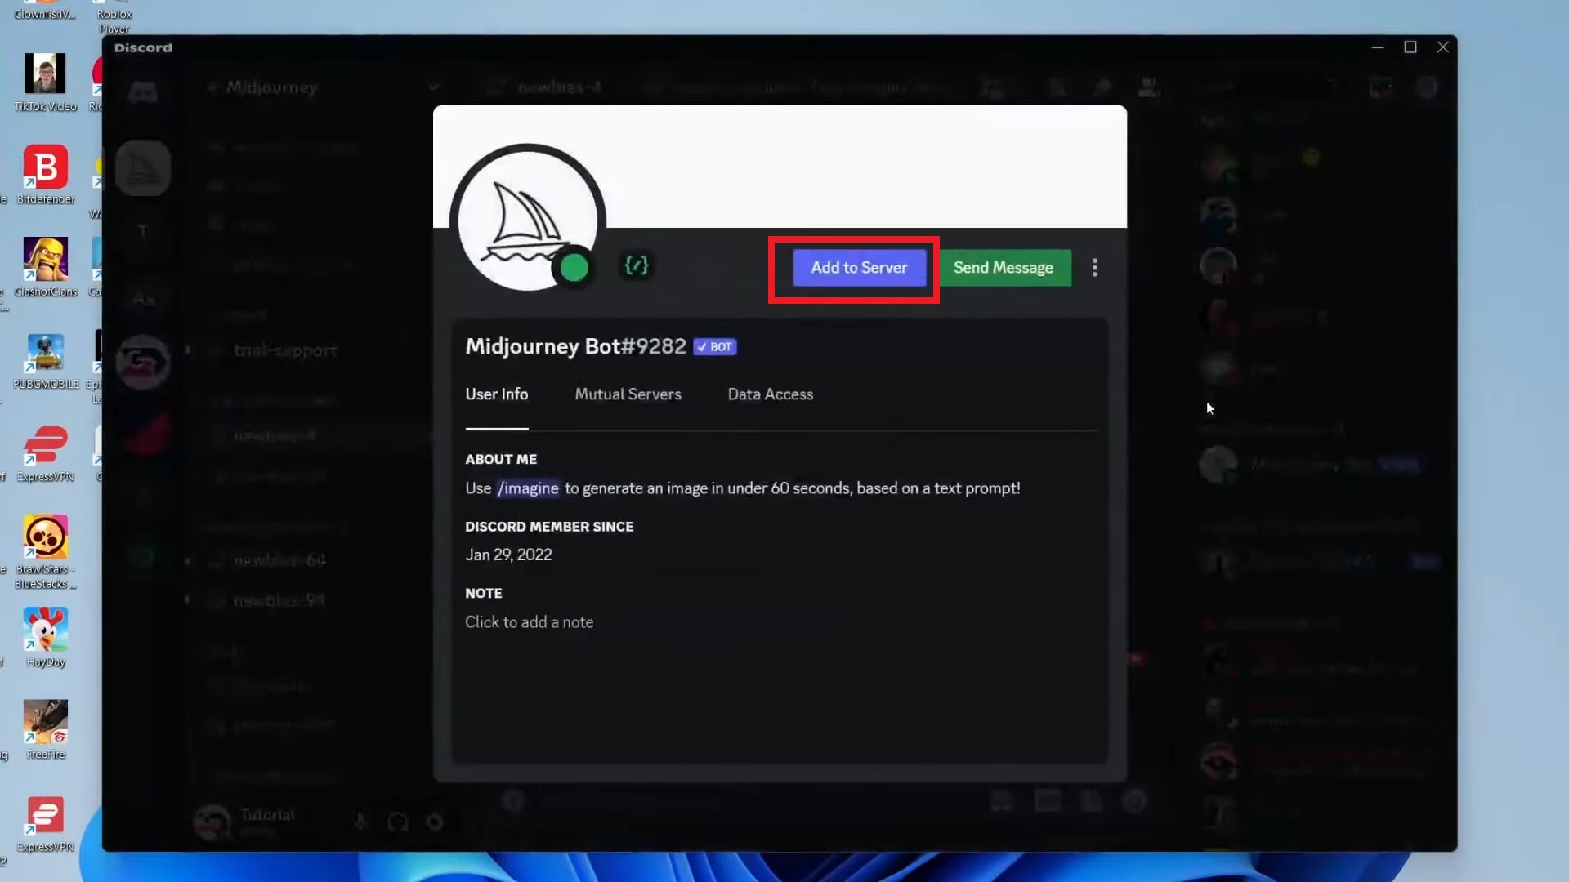The image size is (1569, 882).
Task: Expand the Discord home button in sidebar
Action: pyautogui.click(x=144, y=93)
